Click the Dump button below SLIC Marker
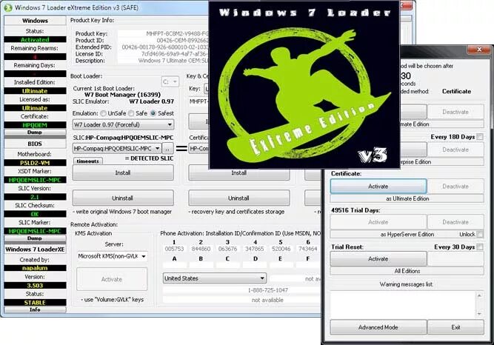The image size is (494, 345). 35,238
